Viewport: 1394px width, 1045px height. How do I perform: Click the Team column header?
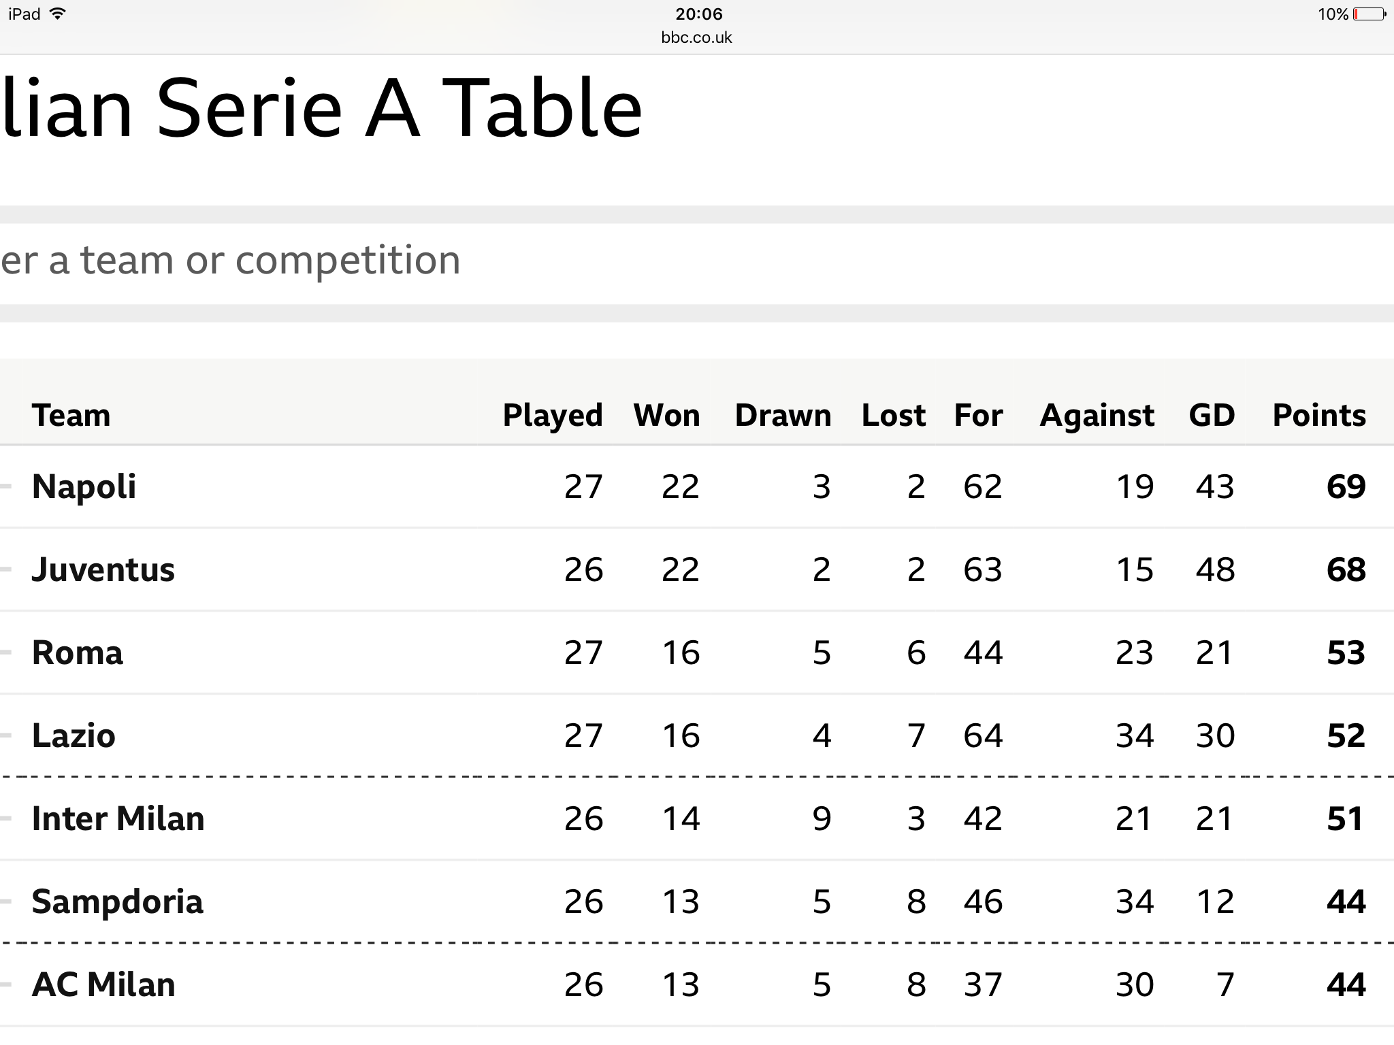pyautogui.click(x=71, y=415)
